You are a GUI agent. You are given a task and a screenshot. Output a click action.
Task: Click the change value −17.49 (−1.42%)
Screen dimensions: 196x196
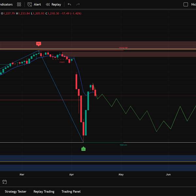point(71,13)
